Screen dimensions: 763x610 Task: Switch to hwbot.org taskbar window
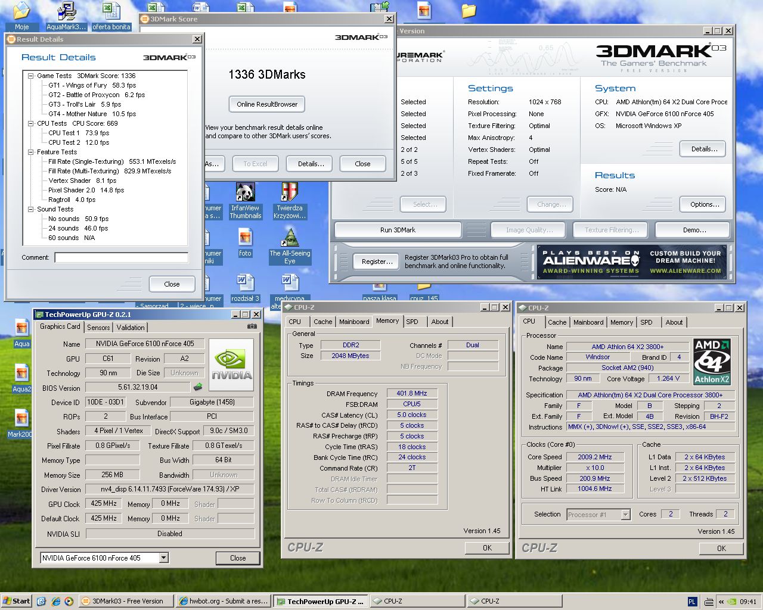tap(224, 601)
